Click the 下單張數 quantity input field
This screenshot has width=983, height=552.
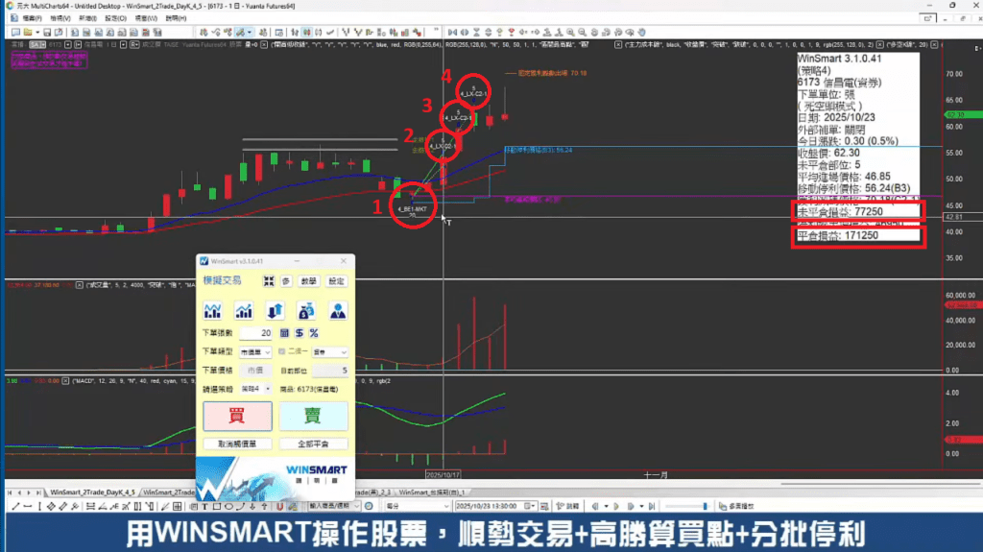tap(253, 332)
